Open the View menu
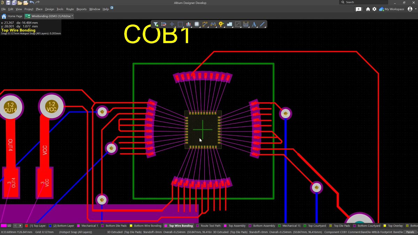 pos(19,9)
